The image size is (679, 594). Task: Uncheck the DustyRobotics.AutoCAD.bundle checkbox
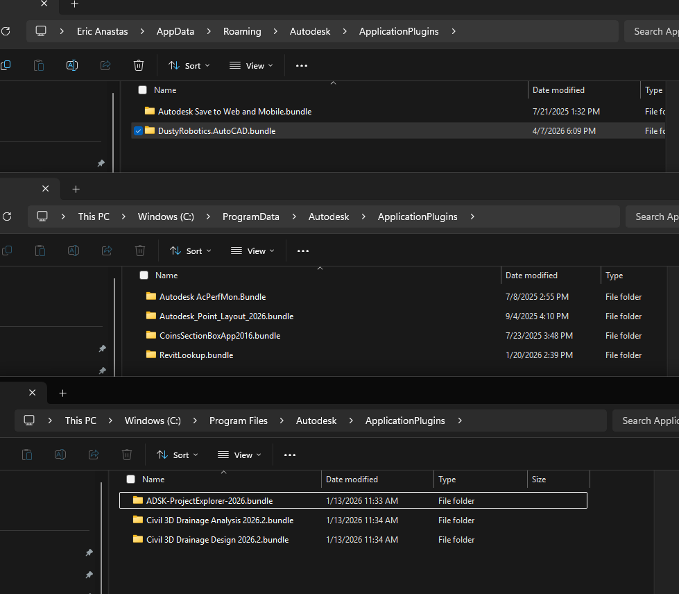tap(138, 131)
